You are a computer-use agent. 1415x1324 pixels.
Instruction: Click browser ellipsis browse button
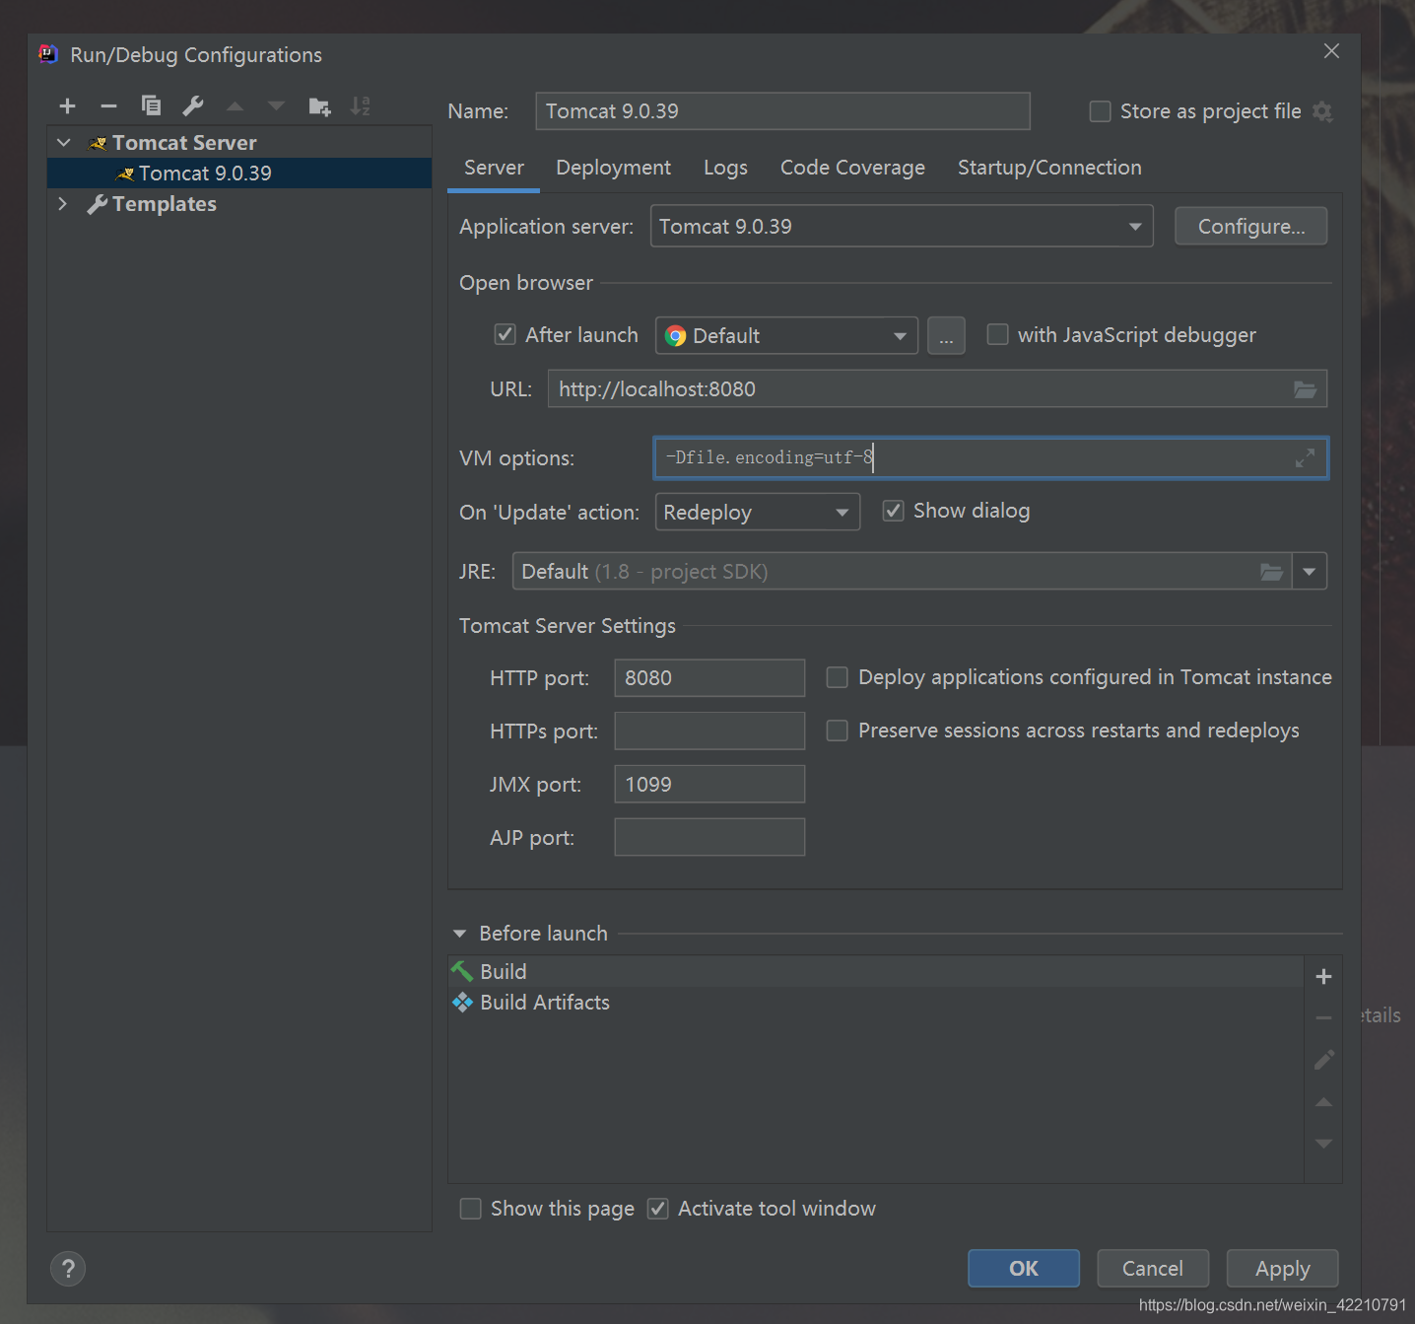click(946, 336)
